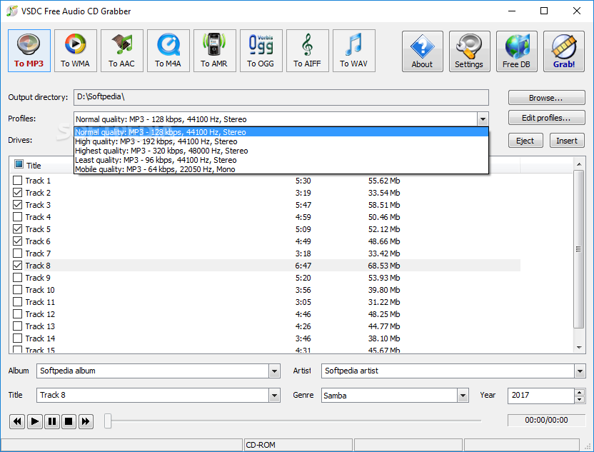This screenshot has height=452, width=594.
Task: Check the Track 9 checkbox
Action: point(17,277)
